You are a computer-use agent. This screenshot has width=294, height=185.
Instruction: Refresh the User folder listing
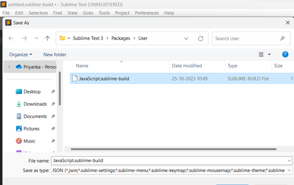201,39
